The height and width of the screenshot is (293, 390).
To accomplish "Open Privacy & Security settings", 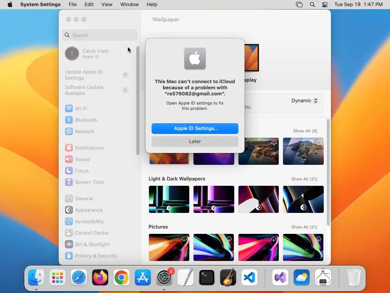I will tap(91, 256).
